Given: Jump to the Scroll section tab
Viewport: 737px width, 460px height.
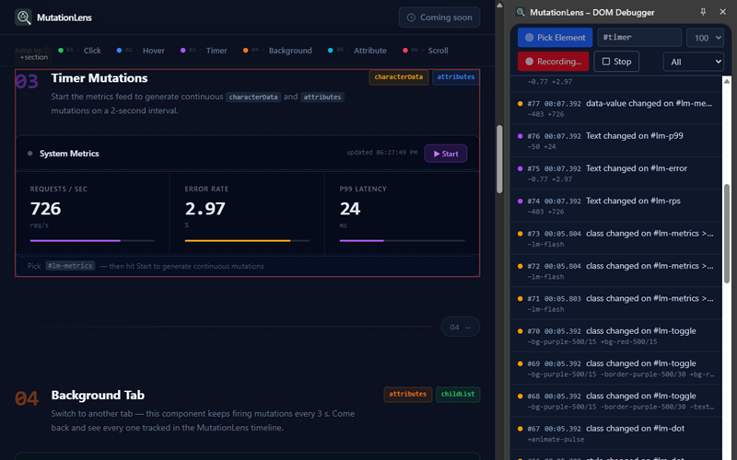Looking at the screenshot, I should pos(426,51).
